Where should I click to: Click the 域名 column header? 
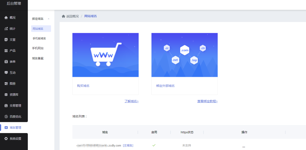105,132
